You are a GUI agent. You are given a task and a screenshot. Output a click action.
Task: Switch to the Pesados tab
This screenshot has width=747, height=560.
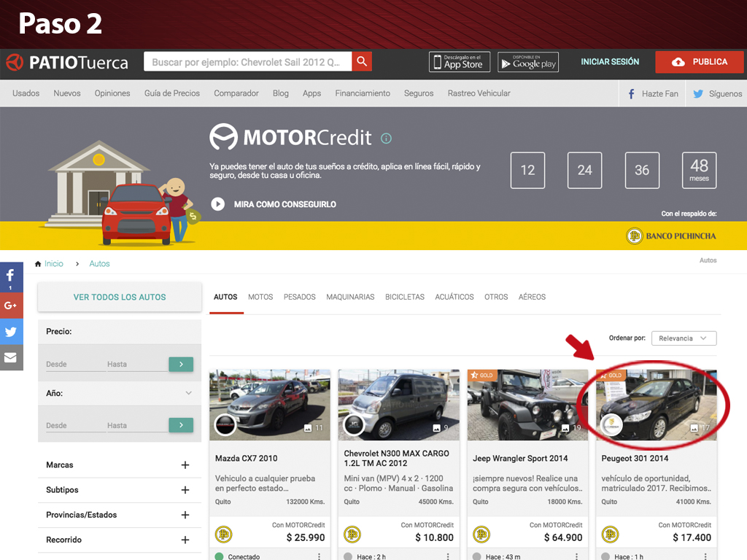tap(299, 297)
